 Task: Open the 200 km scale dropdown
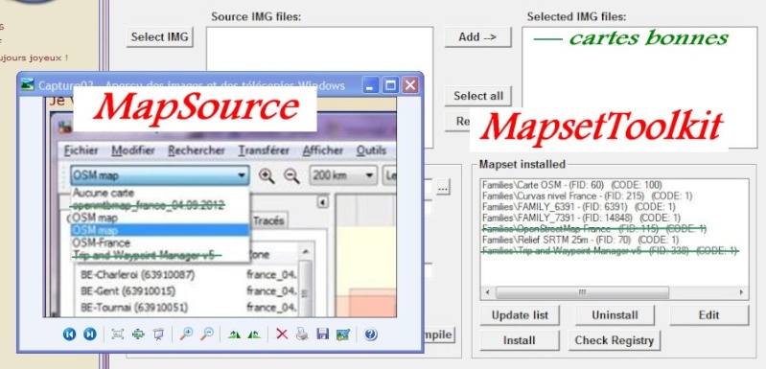pos(343,175)
